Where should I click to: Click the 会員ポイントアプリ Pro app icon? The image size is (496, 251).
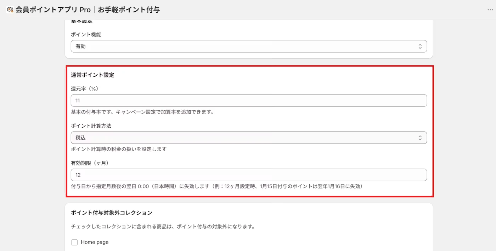pos(10,10)
